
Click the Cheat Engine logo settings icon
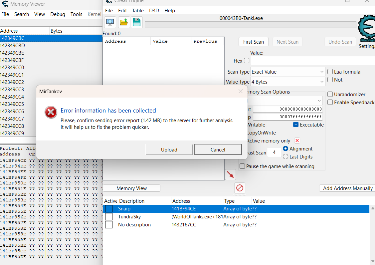click(367, 29)
